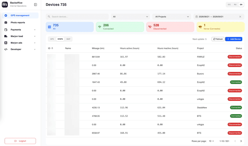248x146 pixels.
Task: Filter by the 528 Disconnected card
Action: 170,27
